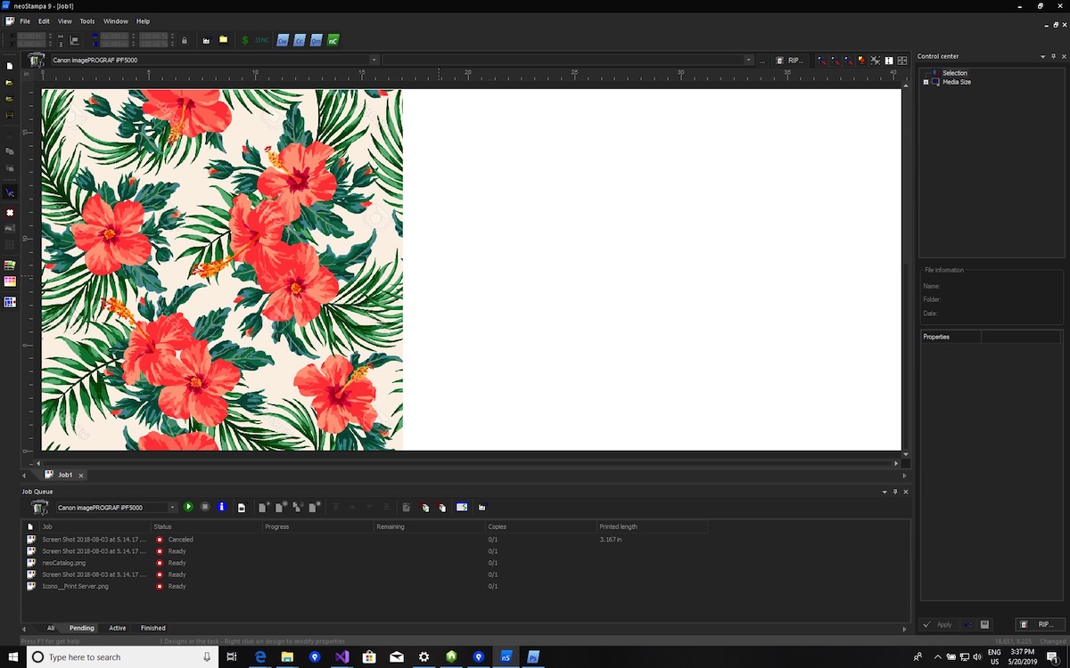The image size is (1070, 668).
Task: Pin the Control center panel
Action: [x=1054, y=56]
